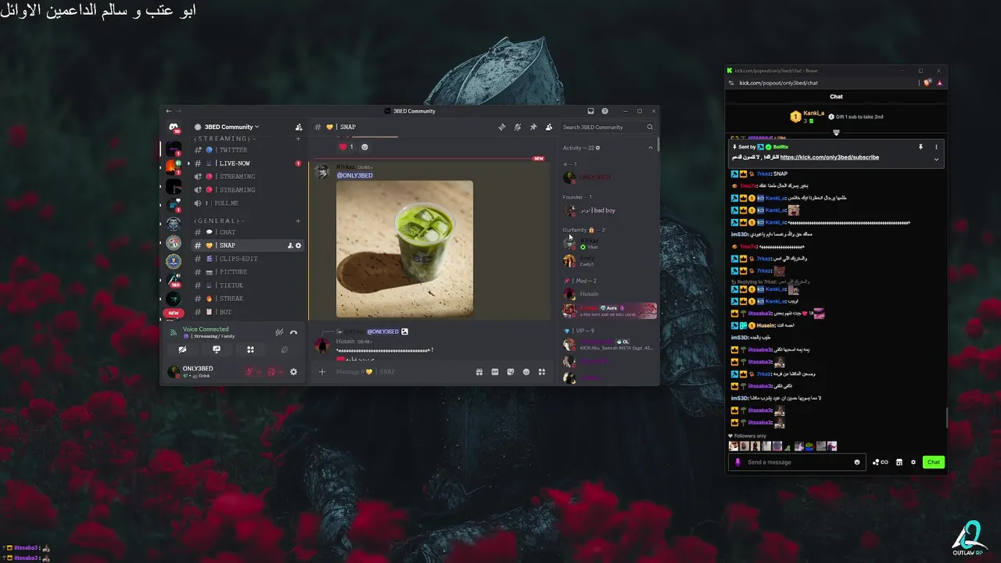Open the STREAK channel
1001x563 pixels.
point(247,299)
